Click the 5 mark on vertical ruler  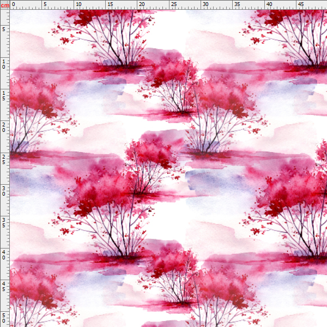[4, 29]
